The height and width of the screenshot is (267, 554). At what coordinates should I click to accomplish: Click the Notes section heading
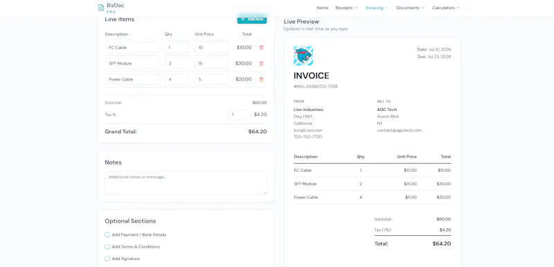(113, 162)
